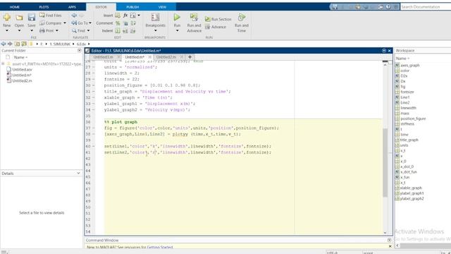Click the address bar back arrow
The height and width of the screenshot is (254, 451).
(4, 44)
